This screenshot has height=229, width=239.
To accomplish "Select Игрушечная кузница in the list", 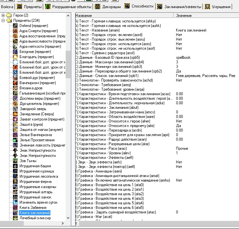I will pyautogui.click(x=36, y=171).
